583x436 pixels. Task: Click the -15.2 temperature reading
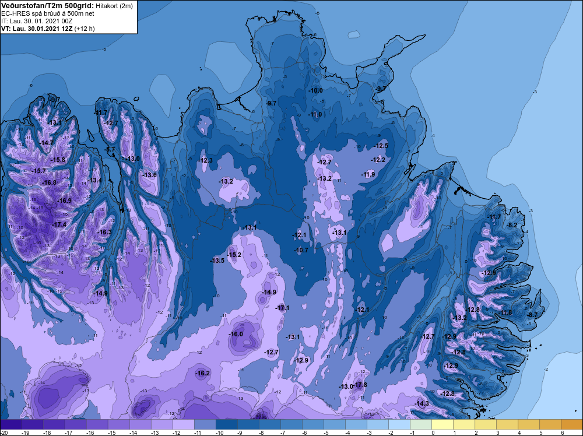pyautogui.click(x=234, y=255)
